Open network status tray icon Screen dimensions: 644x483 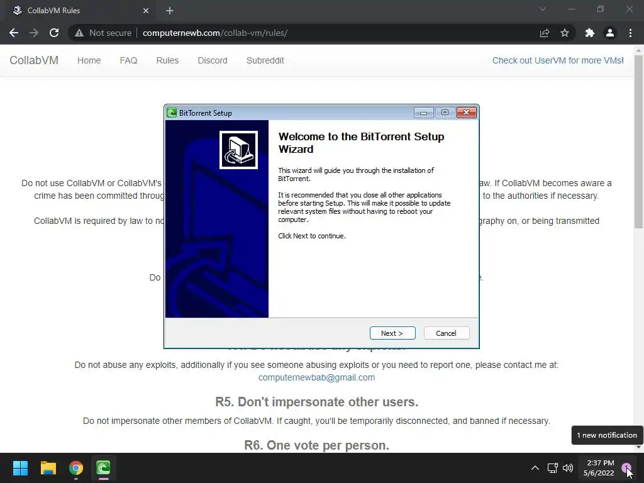pyautogui.click(x=552, y=468)
